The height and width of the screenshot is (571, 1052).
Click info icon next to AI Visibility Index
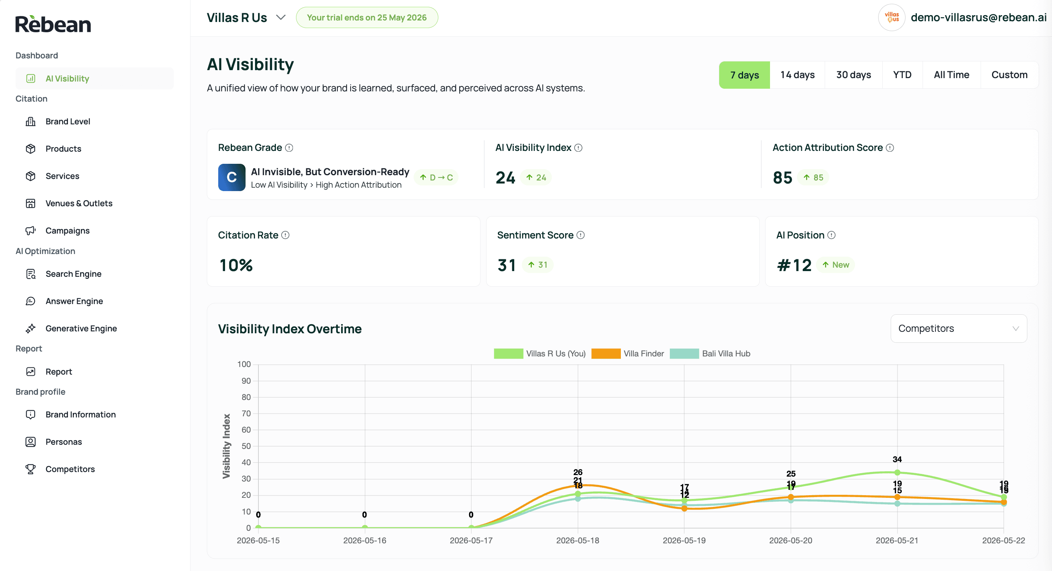[578, 147]
